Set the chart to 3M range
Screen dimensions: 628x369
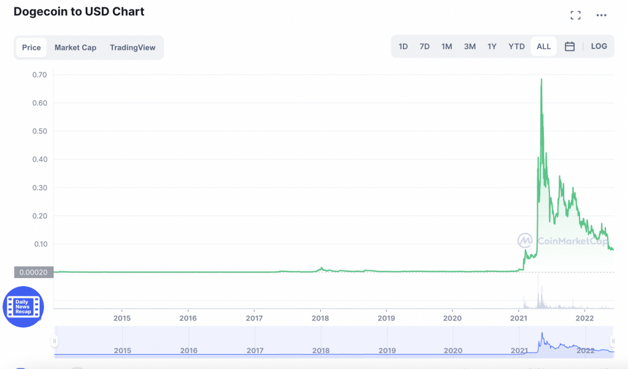coord(470,47)
